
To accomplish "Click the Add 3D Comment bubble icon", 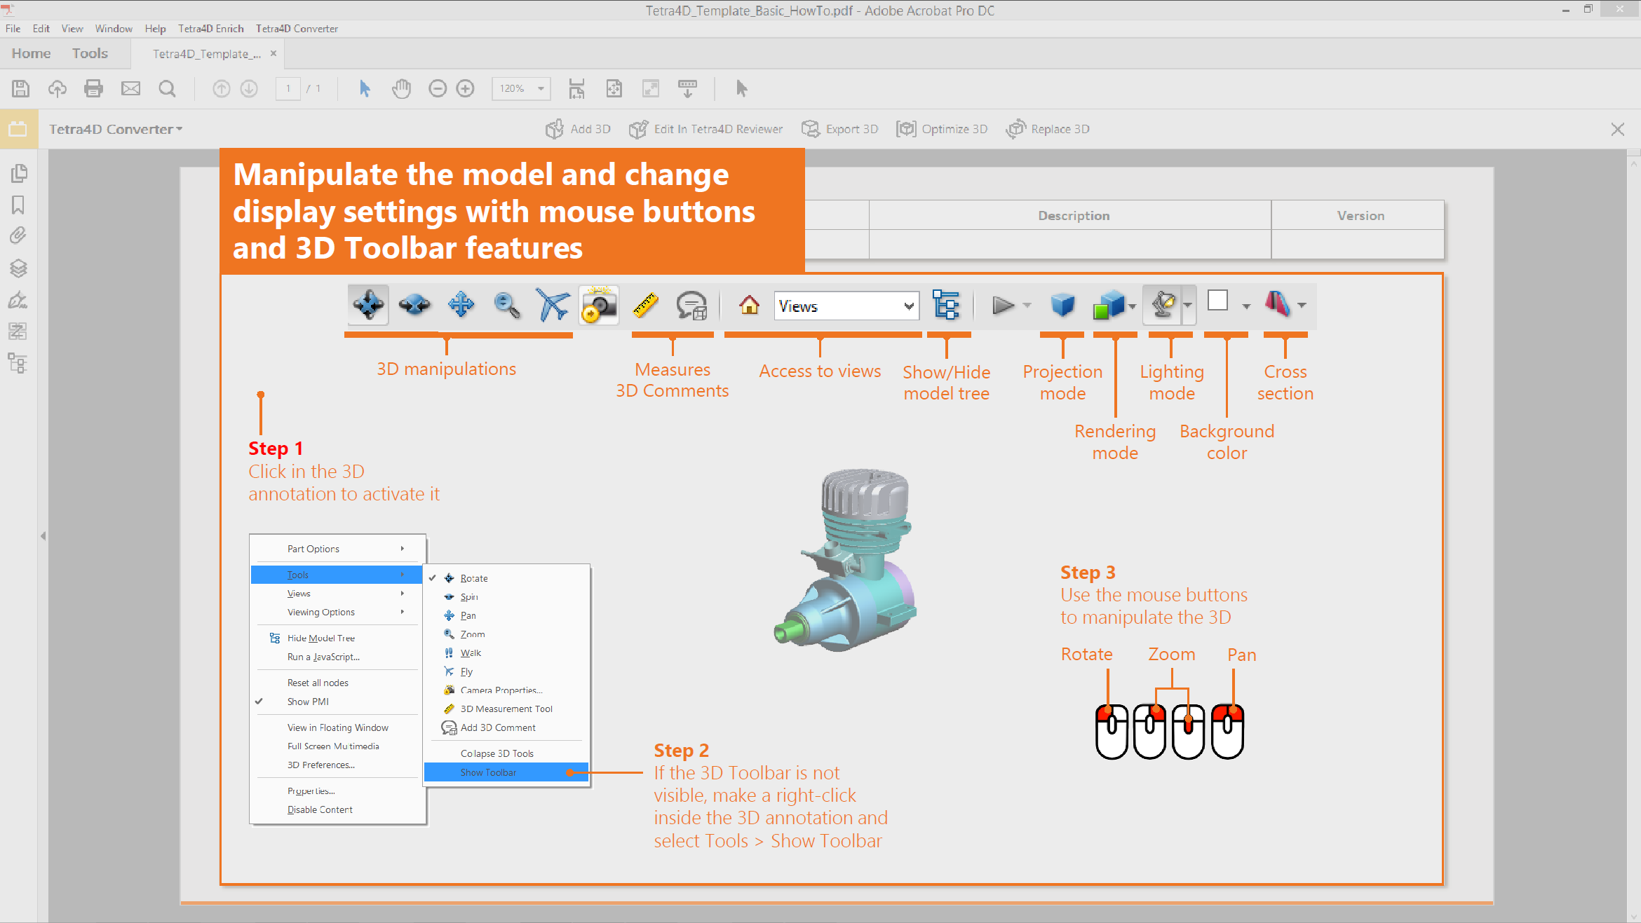I will click(691, 306).
